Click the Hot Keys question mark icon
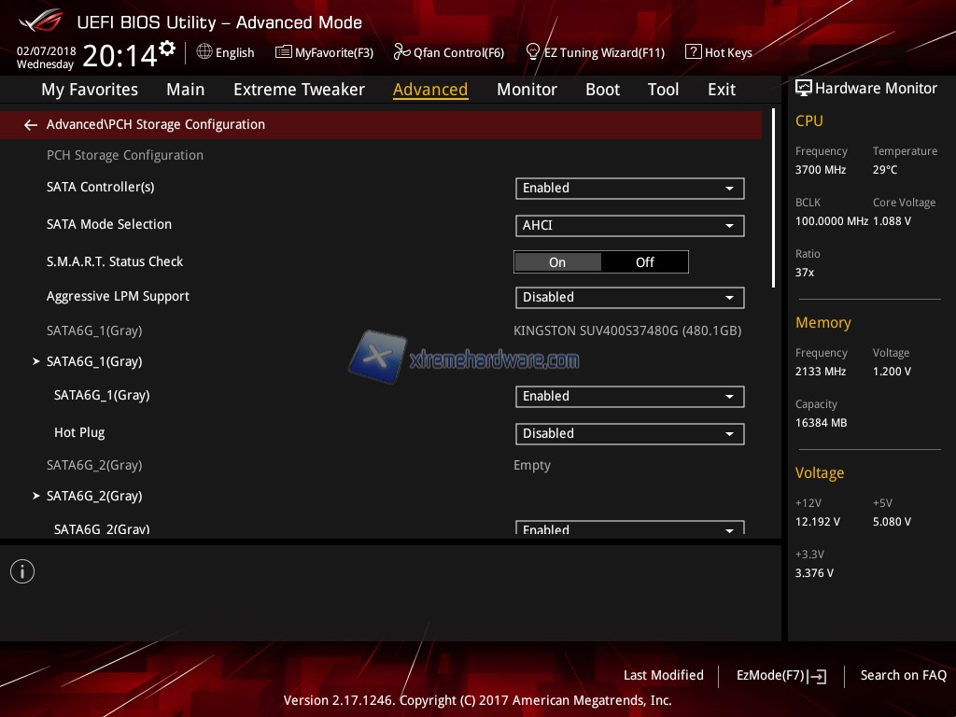 pos(693,52)
